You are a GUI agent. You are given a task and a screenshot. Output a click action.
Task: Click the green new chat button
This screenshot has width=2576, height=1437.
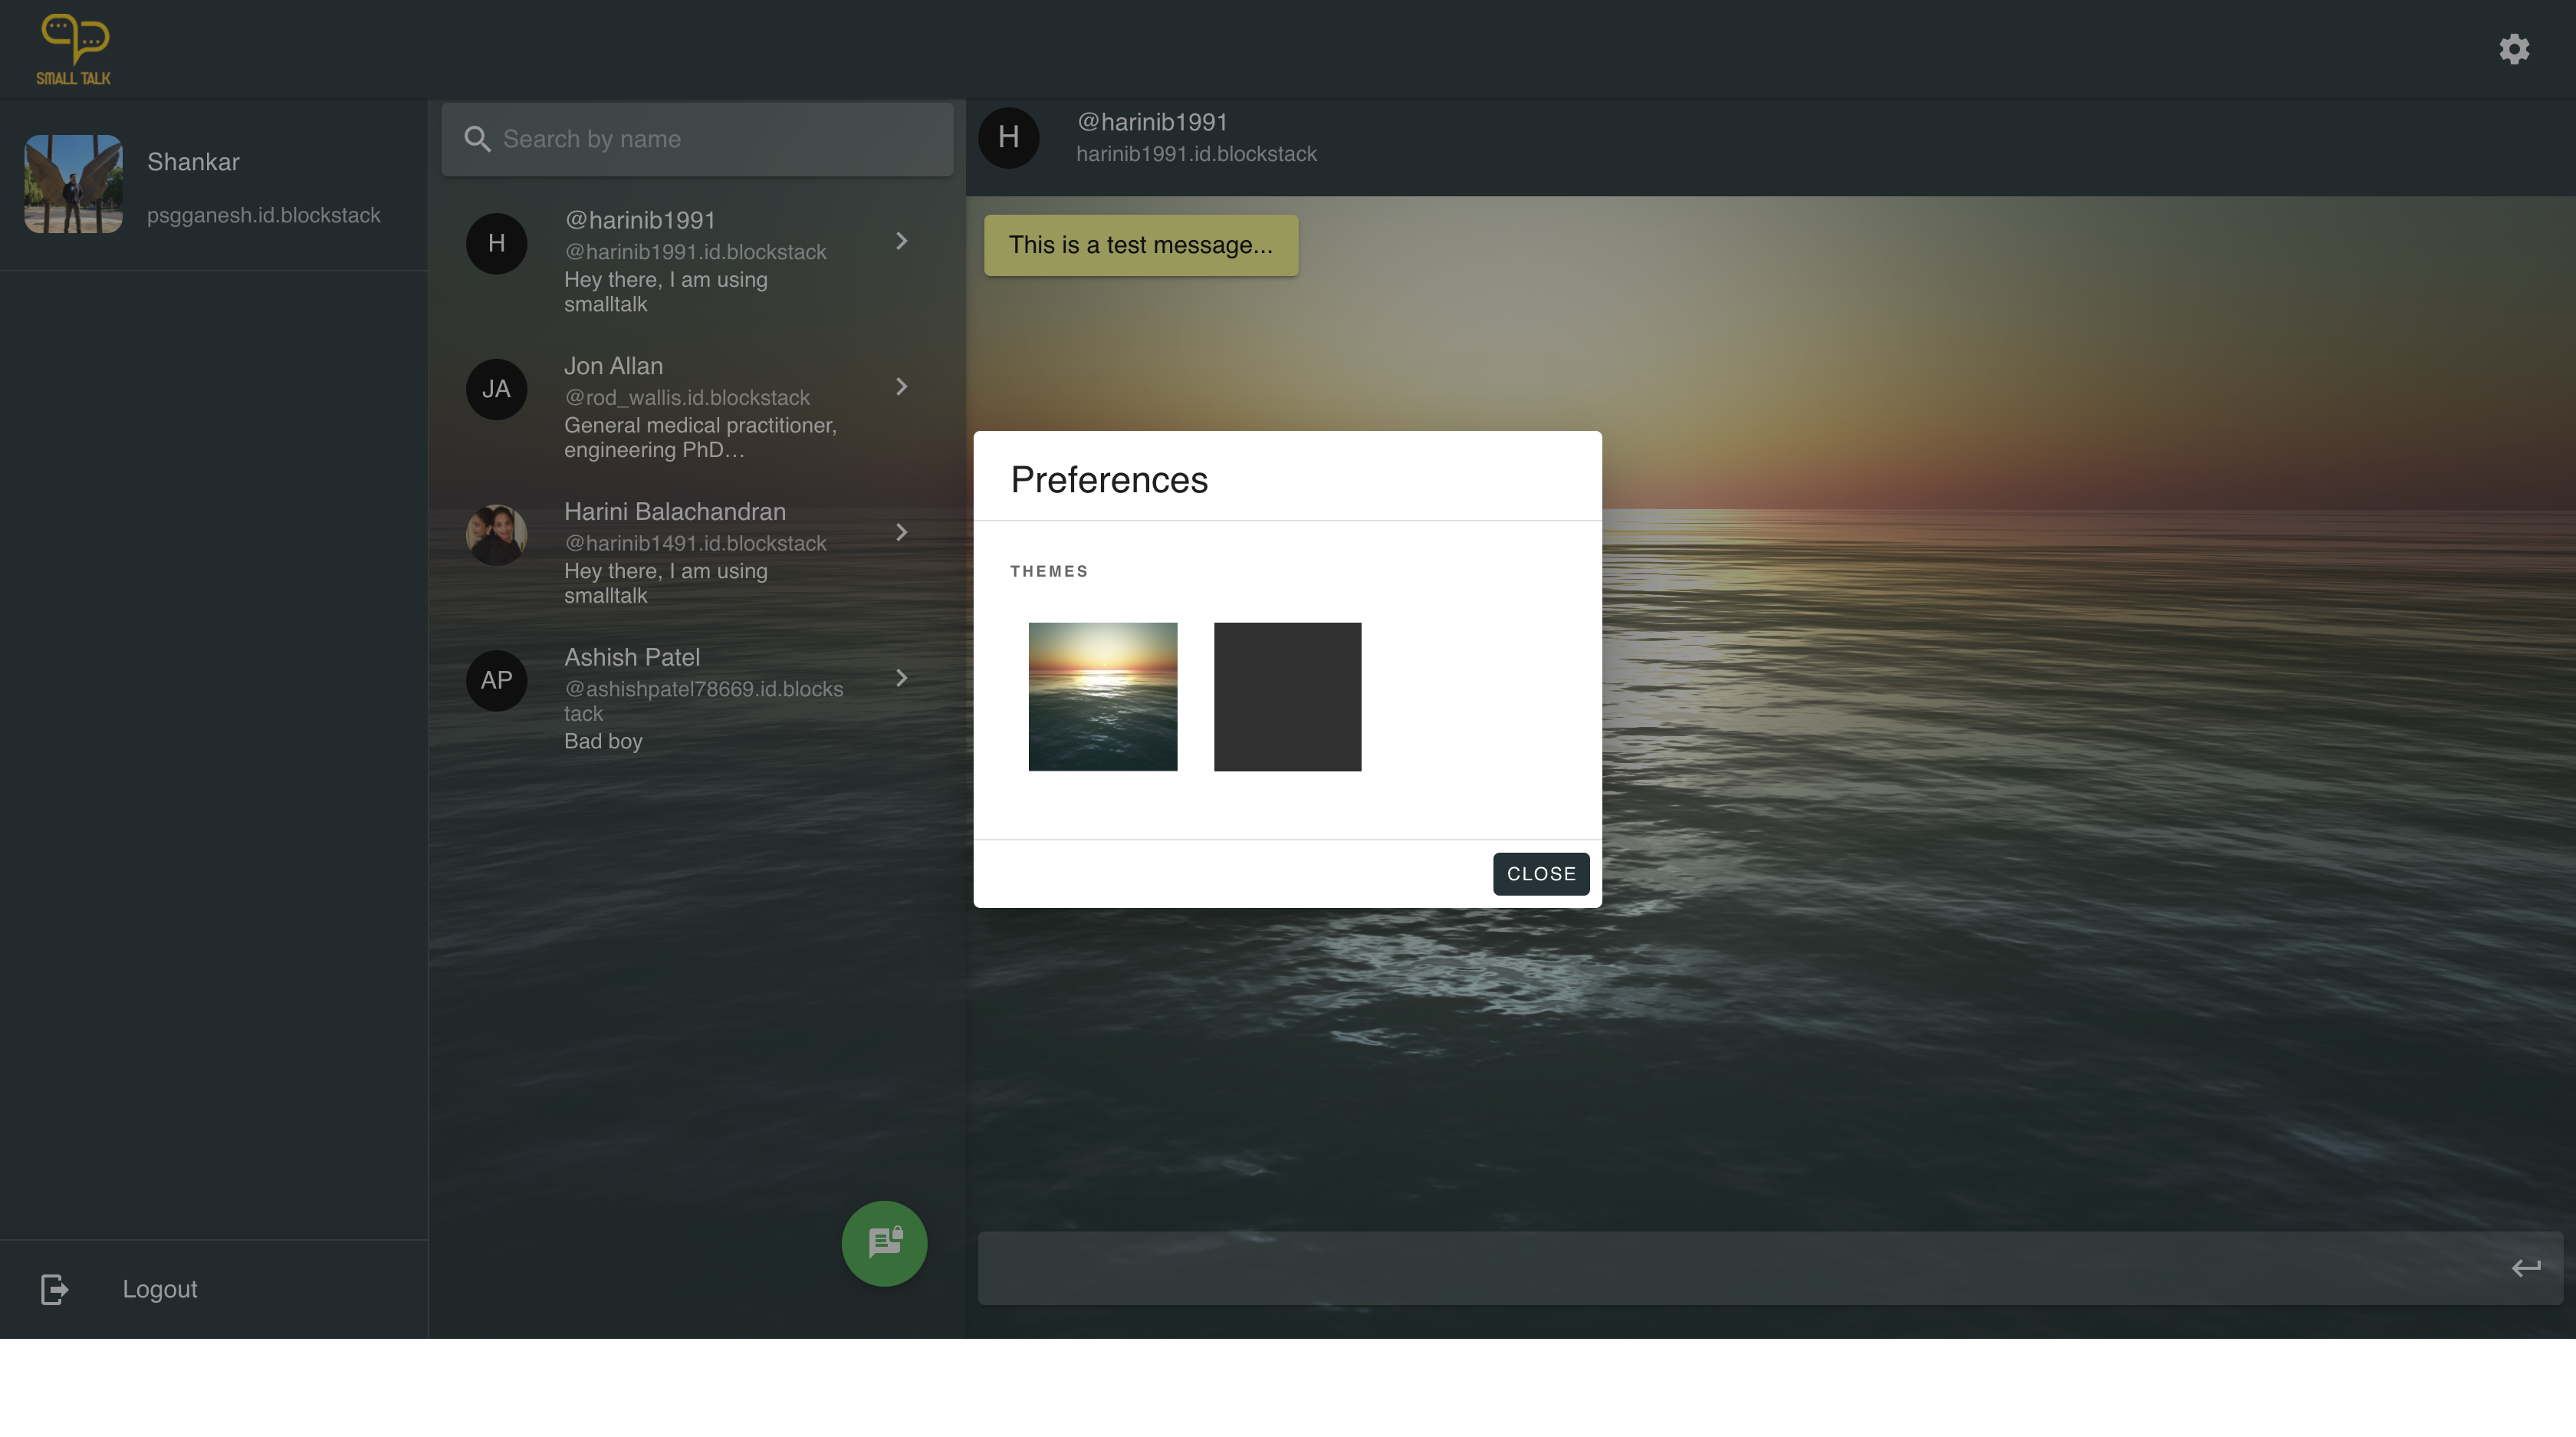click(884, 1243)
